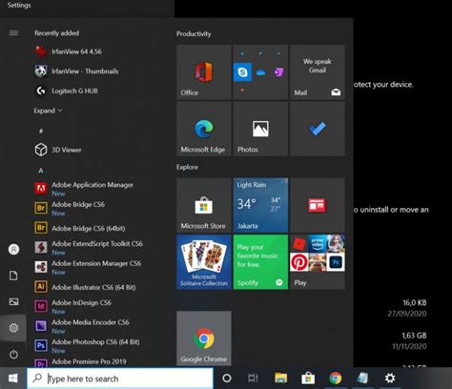Open the user account icon in Start sidebar
This screenshot has width=452, height=389.
[13, 250]
